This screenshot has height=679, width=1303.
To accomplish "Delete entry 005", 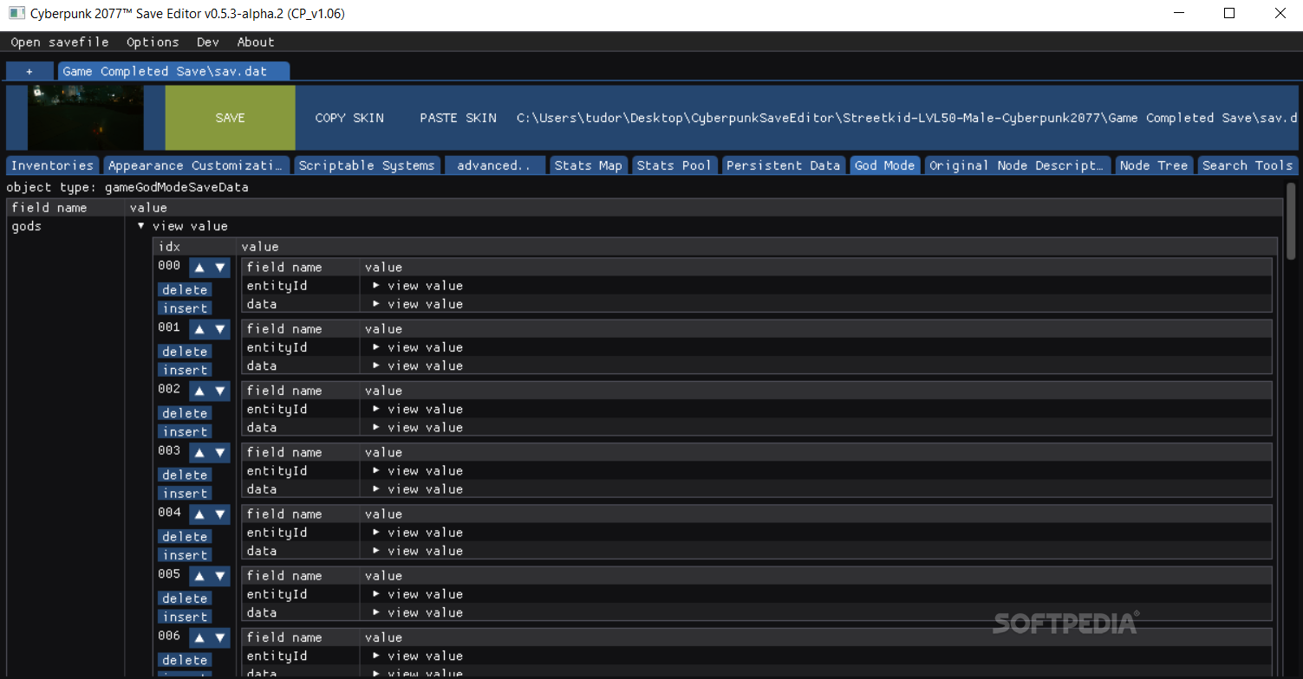I will (185, 598).
